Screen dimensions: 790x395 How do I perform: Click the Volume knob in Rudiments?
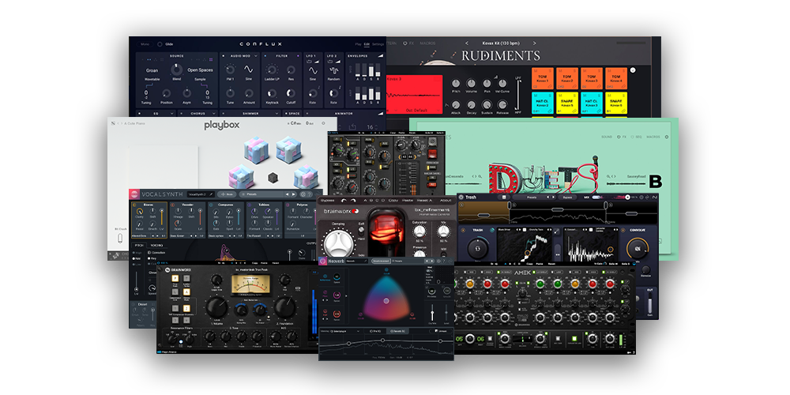click(x=471, y=84)
